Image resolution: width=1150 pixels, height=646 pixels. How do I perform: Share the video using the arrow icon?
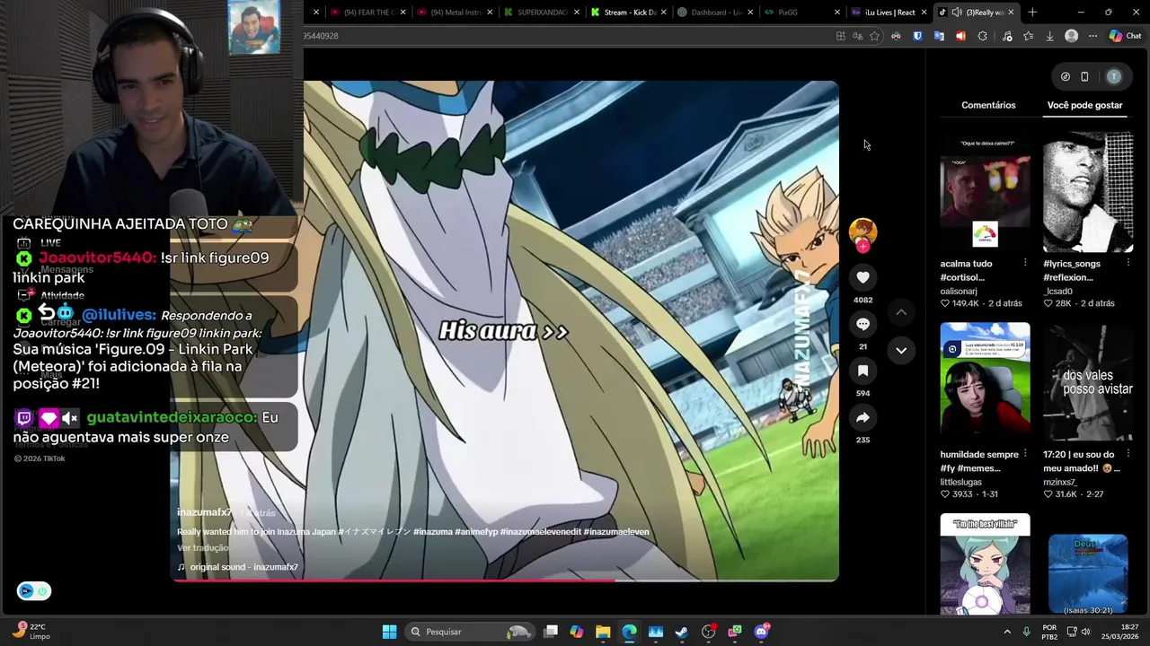[x=862, y=417]
